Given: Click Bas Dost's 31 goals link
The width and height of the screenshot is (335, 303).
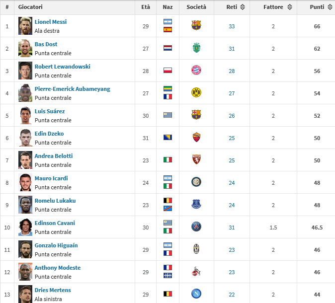Looking at the screenshot, I should coord(232,49).
